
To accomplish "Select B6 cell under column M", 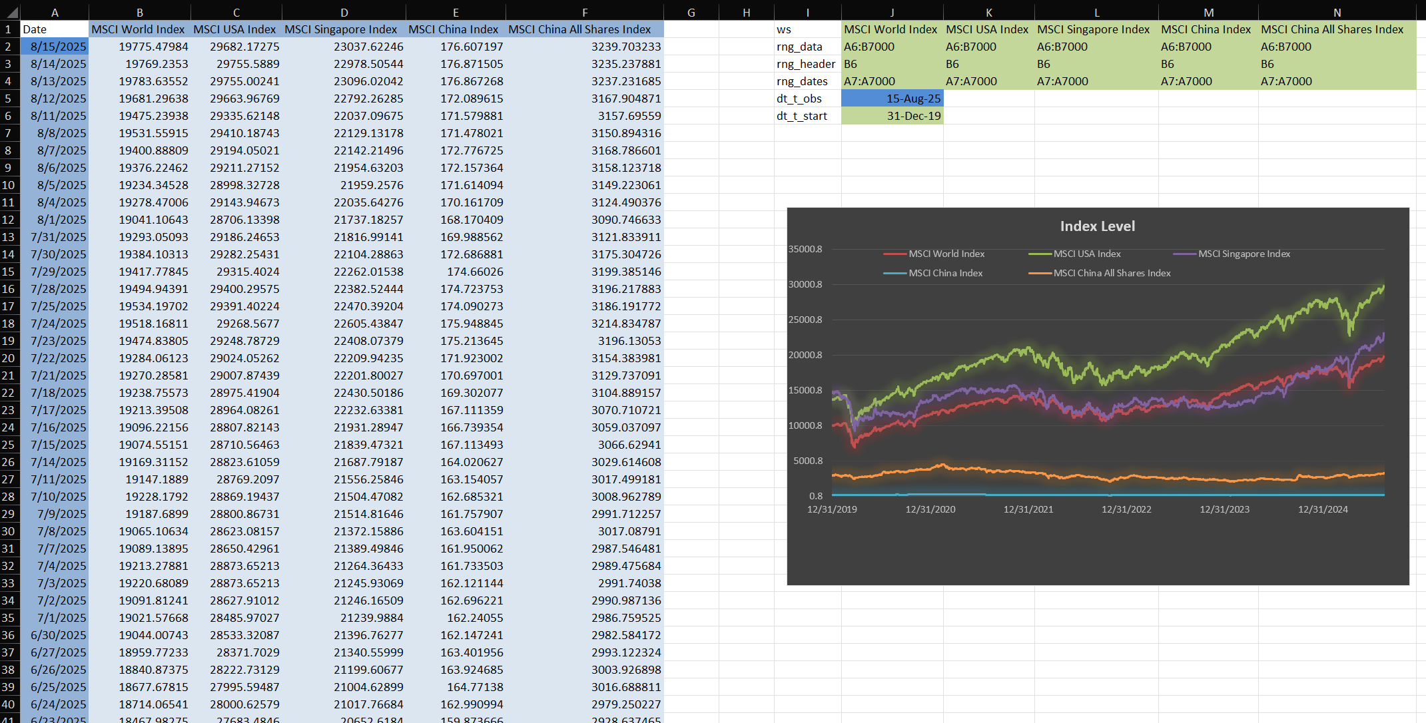I will click(x=1208, y=64).
